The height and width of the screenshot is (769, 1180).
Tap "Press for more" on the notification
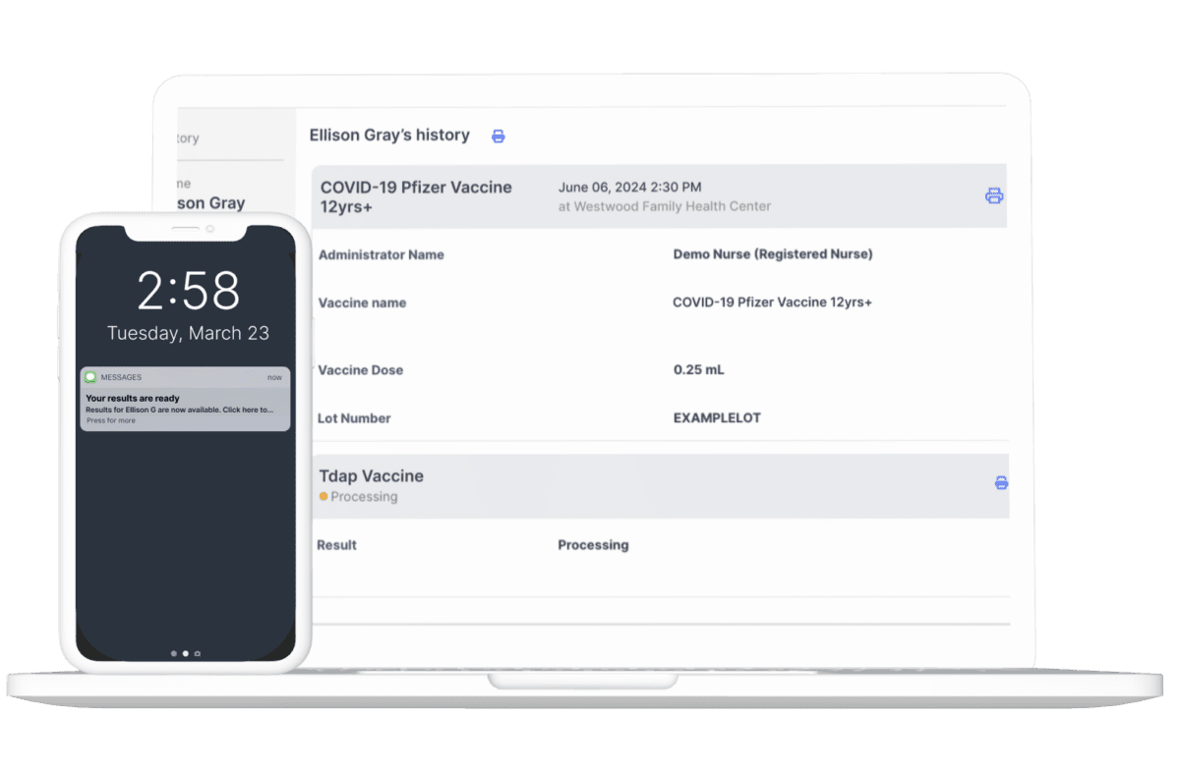[111, 420]
